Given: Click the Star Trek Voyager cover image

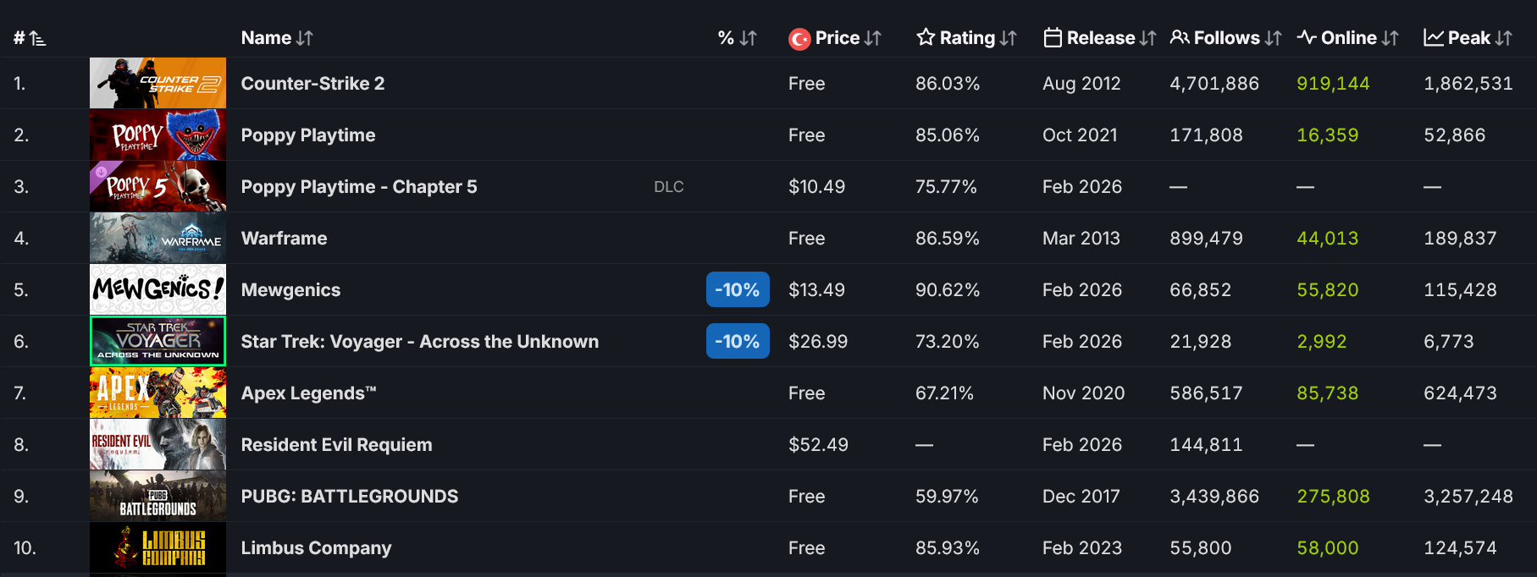Looking at the screenshot, I should coord(158,341).
